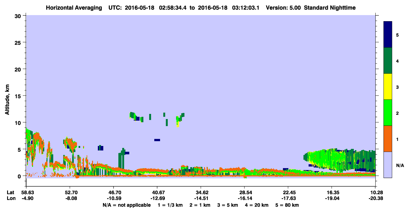The image size is (417, 214).
Task: Click the orange colorbar segment labeled 1
Action: 388,139
